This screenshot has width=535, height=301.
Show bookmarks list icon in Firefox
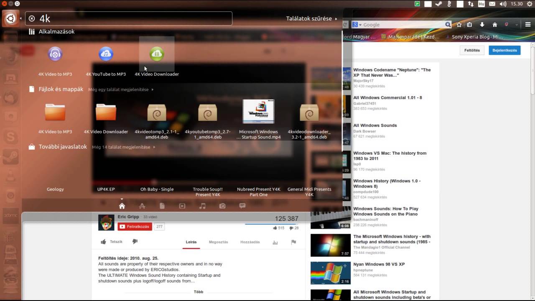click(x=469, y=25)
